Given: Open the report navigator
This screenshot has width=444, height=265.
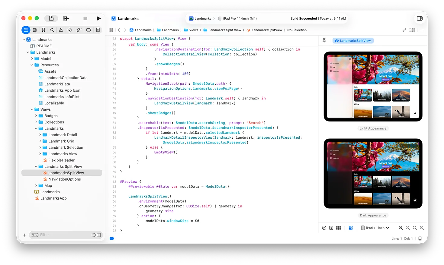Looking at the screenshot, I should (98, 30).
